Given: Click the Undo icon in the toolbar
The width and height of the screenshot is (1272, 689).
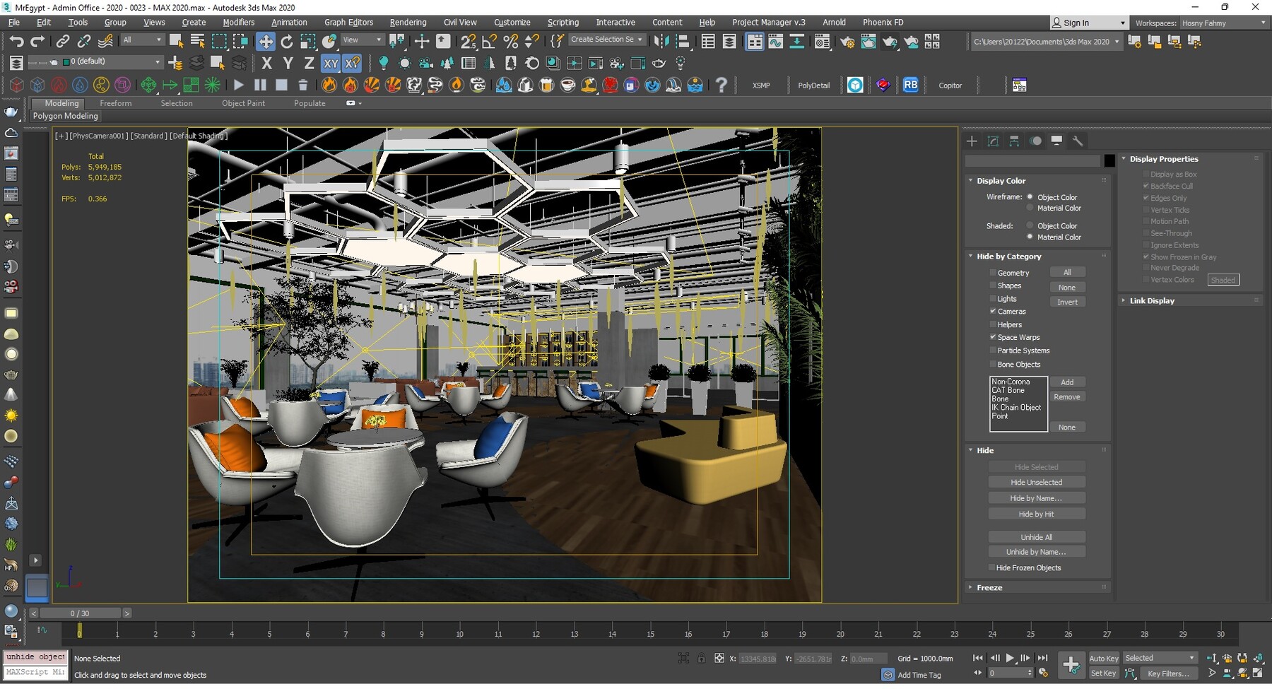Looking at the screenshot, I should tap(16, 40).
